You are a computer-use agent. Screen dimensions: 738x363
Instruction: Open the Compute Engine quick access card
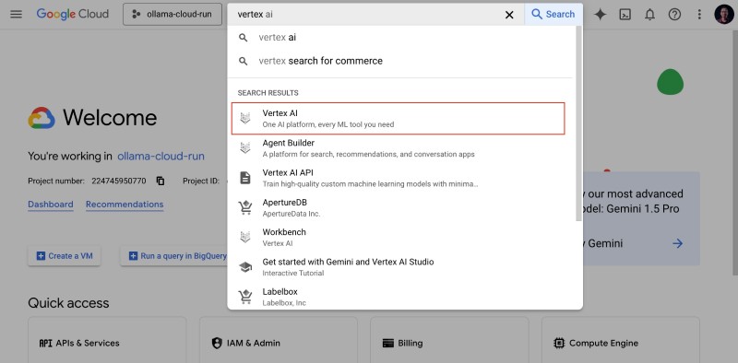(620, 340)
